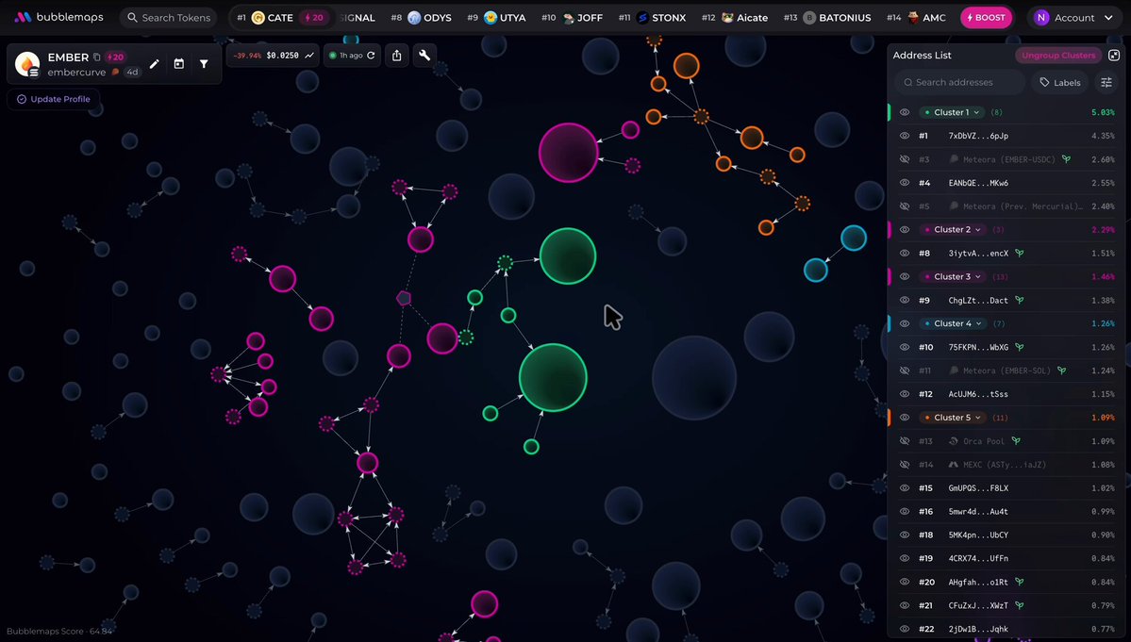Click the pink BOOST button
This screenshot has height=642, width=1131.
coord(986,17)
